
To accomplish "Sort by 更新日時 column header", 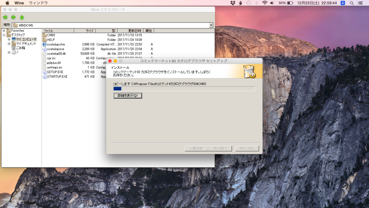I will pos(130,31).
